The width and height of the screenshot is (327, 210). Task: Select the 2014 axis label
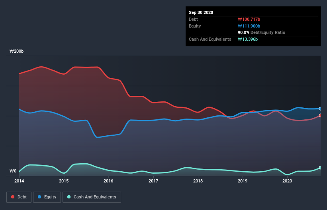pyautogui.click(x=19, y=181)
